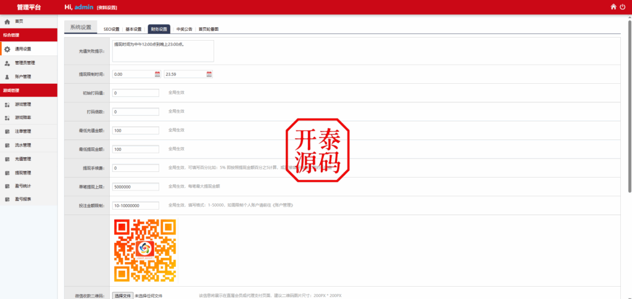
Task: Select the 财务设置 tab
Action: pyautogui.click(x=159, y=29)
